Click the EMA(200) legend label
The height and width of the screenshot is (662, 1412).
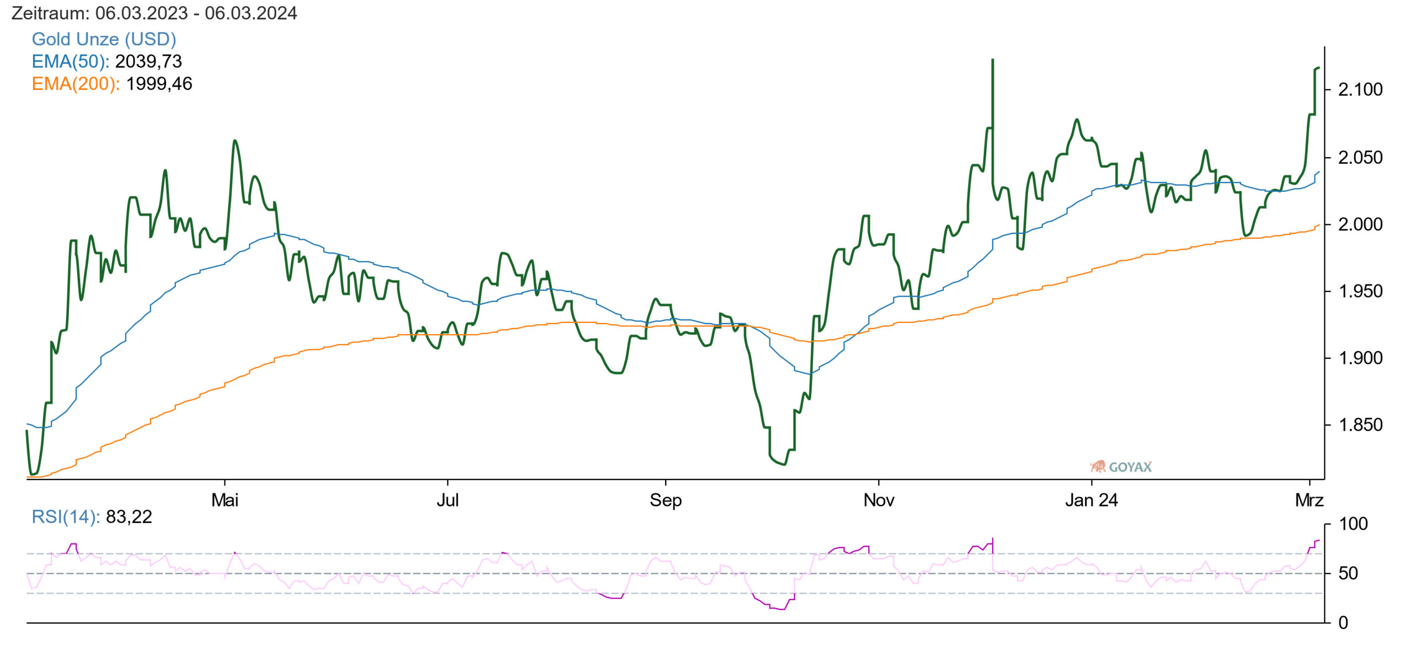pyautogui.click(x=76, y=84)
